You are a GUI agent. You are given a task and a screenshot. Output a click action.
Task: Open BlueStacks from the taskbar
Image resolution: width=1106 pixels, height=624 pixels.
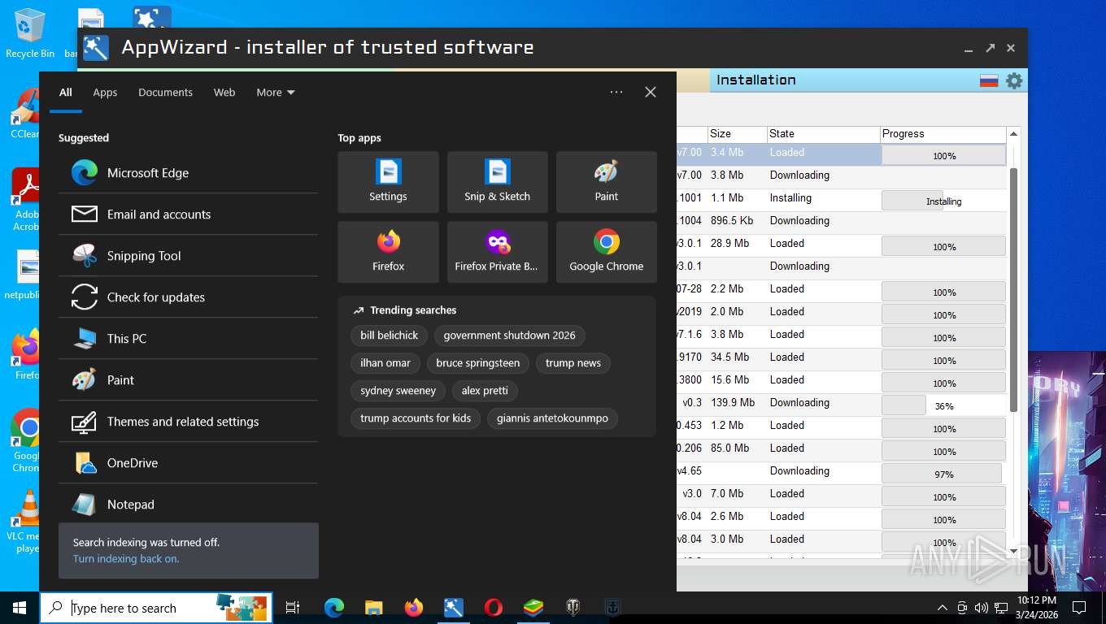533,607
